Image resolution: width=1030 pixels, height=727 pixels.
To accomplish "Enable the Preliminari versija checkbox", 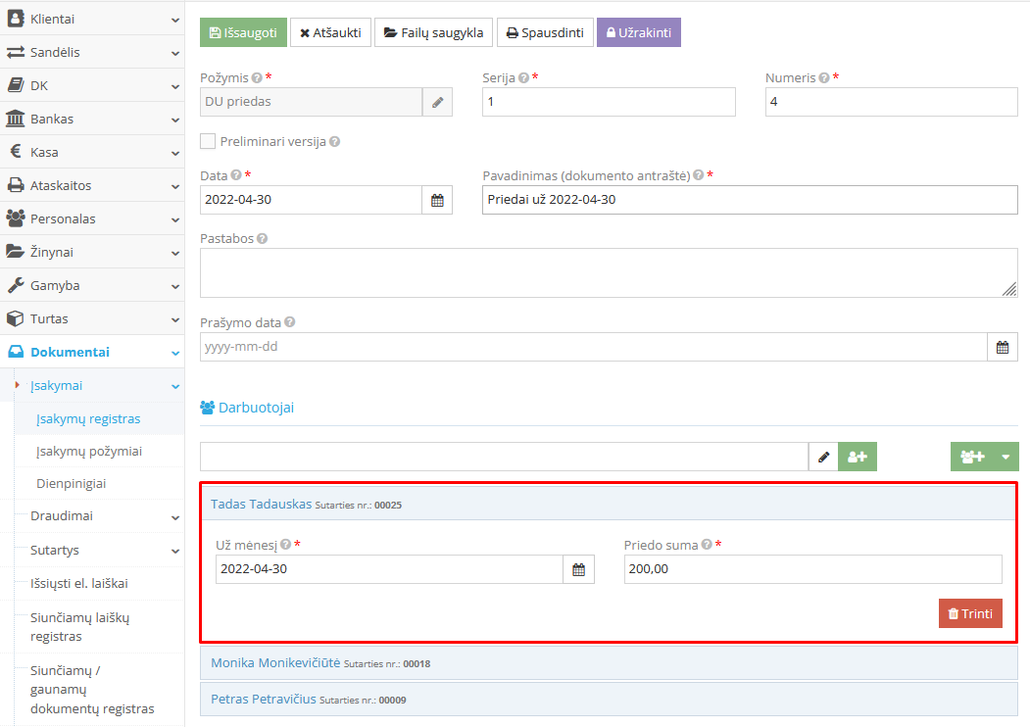I will 208,141.
